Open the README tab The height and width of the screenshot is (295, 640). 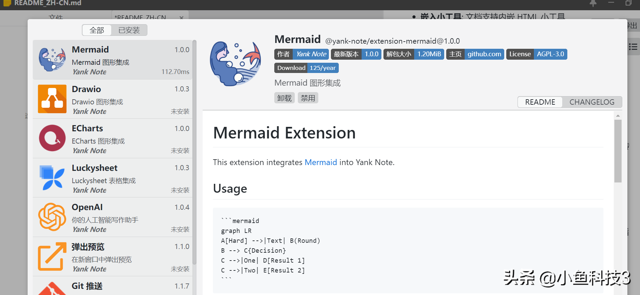pos(540,102)
